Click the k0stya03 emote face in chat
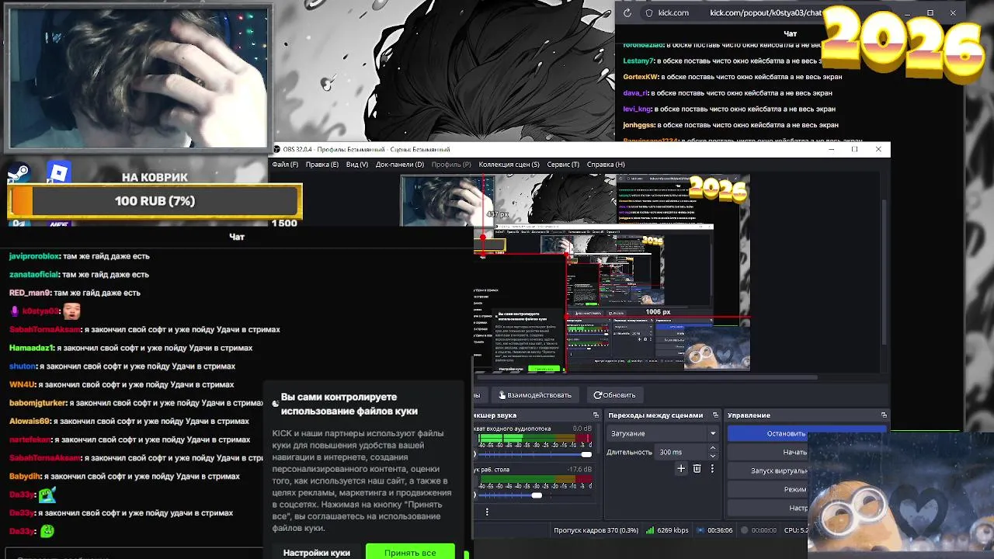The image size is (994, 559). click(x=71, y=311)
